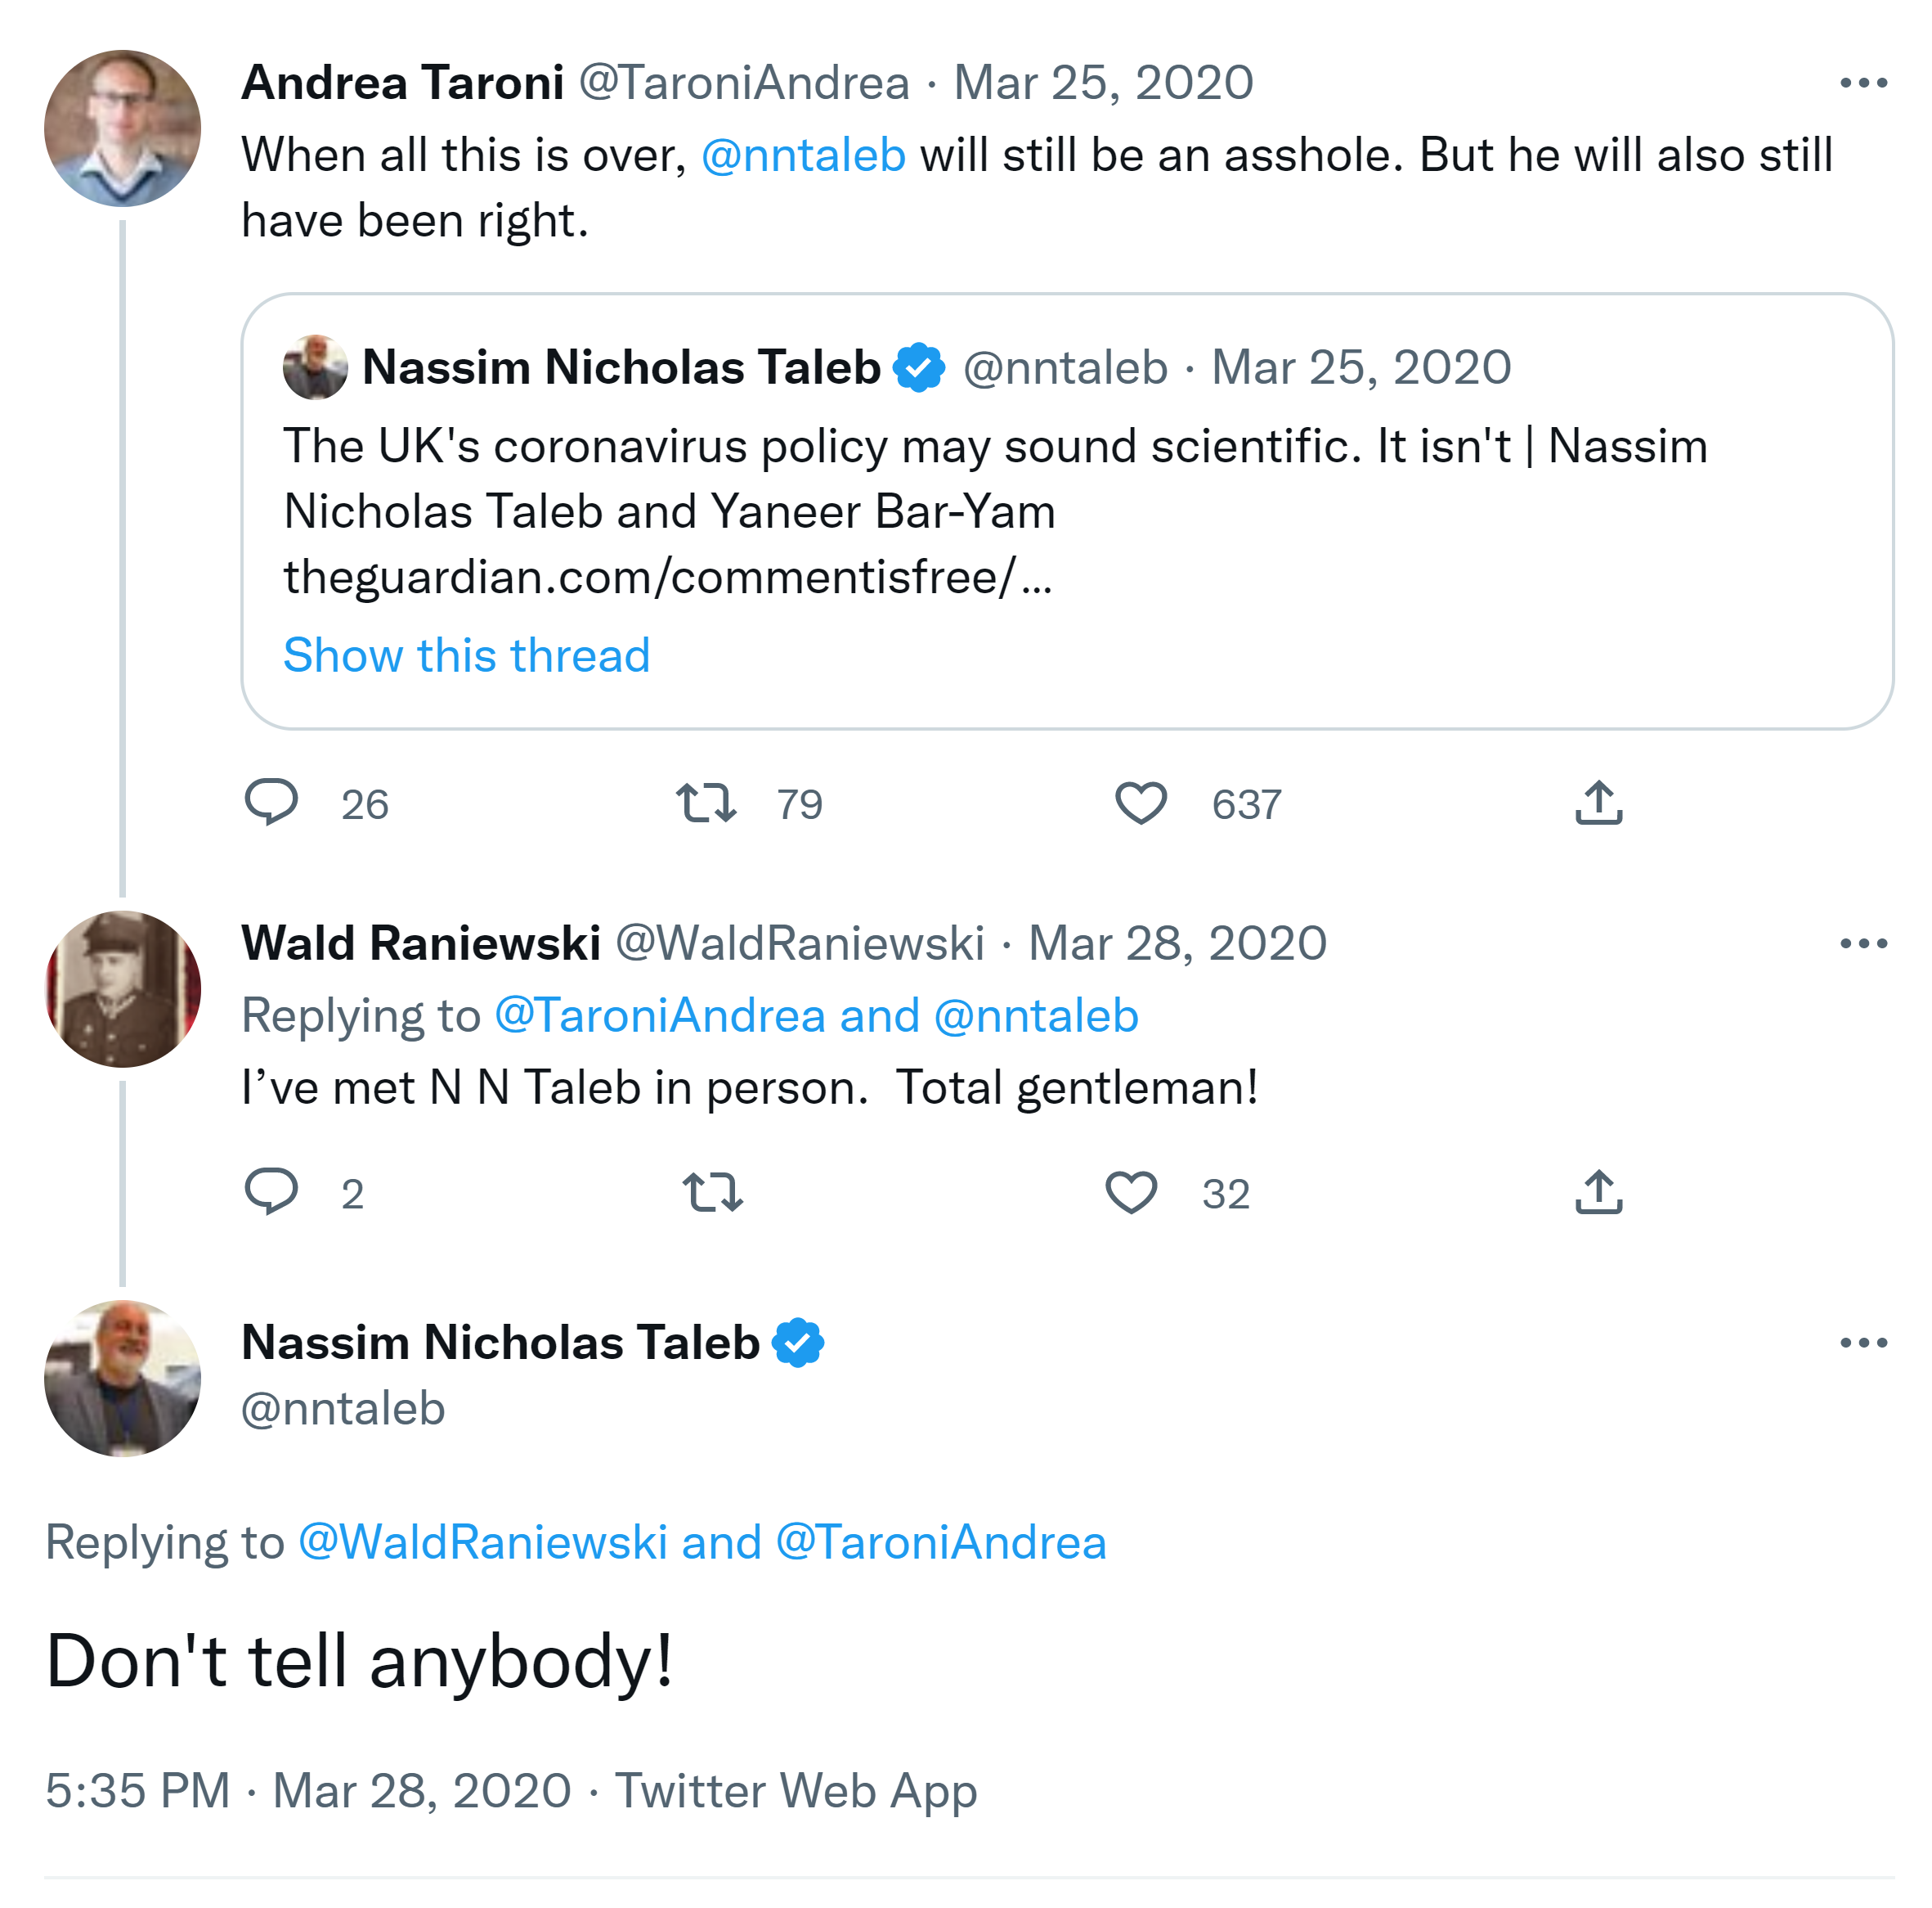This screenshot has height=1908, width=1932.
Task: Like Andrea Taroni's tweet with 637 likes
Action: click(x=1140, y=803)
